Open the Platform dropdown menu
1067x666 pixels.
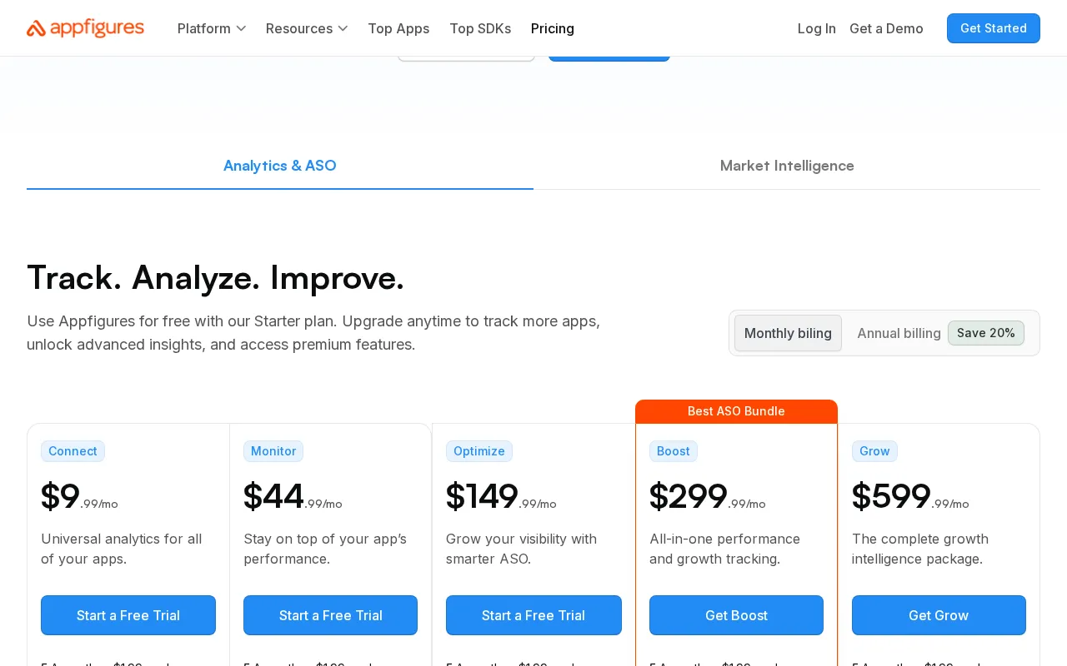212,28
